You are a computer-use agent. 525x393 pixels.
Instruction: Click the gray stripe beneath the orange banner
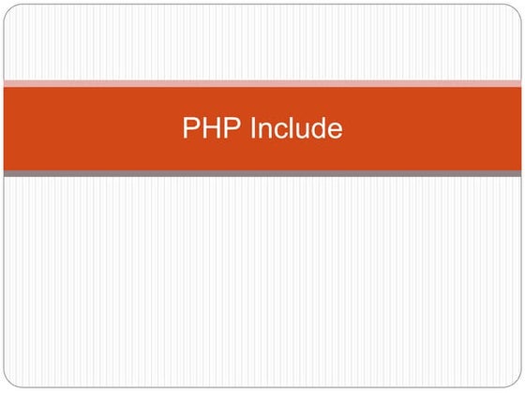click(x=262, y=173)
